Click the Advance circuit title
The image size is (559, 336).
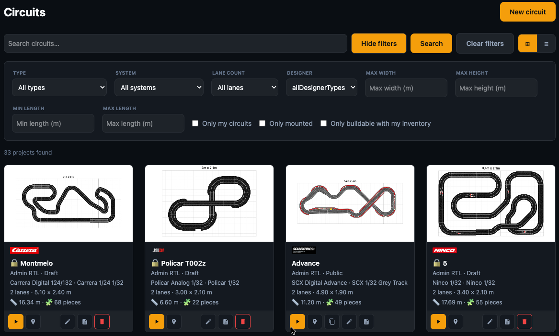pyautogui.click(x=306, y=263)
